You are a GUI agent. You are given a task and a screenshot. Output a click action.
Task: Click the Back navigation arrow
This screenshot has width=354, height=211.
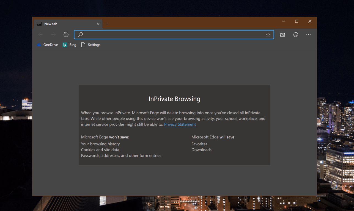(x=40, y=35)
